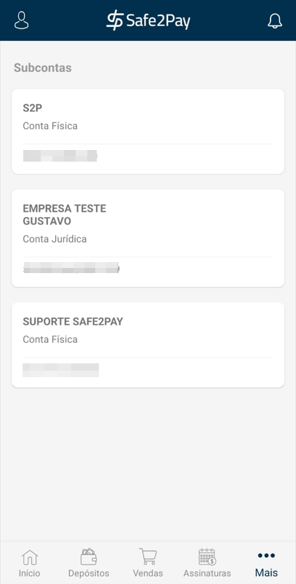The width and height of the screenshot is (296, 584).
Task: Tap the Depósitos wallet icon
Action: click(89, 557)
